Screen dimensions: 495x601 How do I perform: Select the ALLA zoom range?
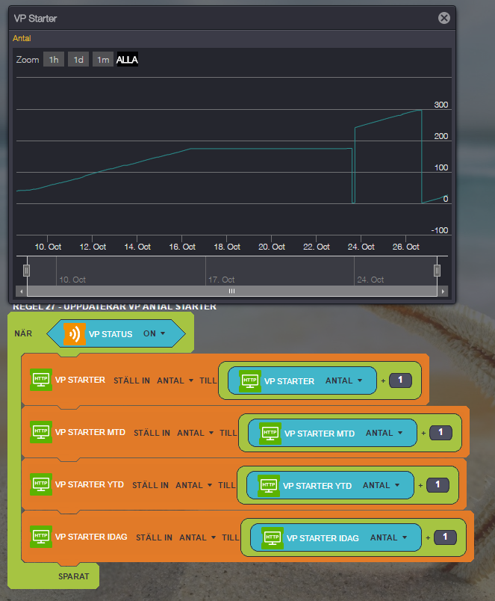pyautogui.click(x=128, y=60)
